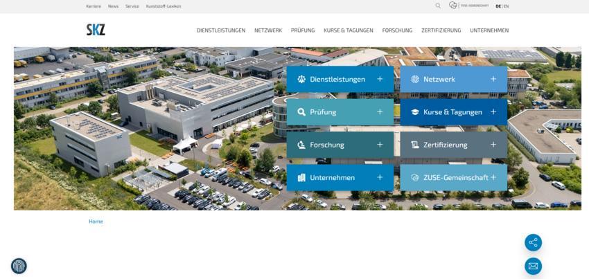
Task: Click the Dienstleistungen tile label
Action: (337, 79)
